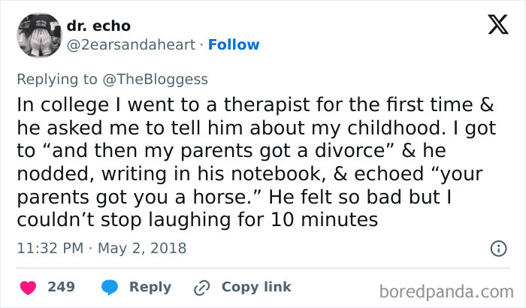Click the Reply text button
The height and width of the screenshot is (308, 526).
point(150,287)
